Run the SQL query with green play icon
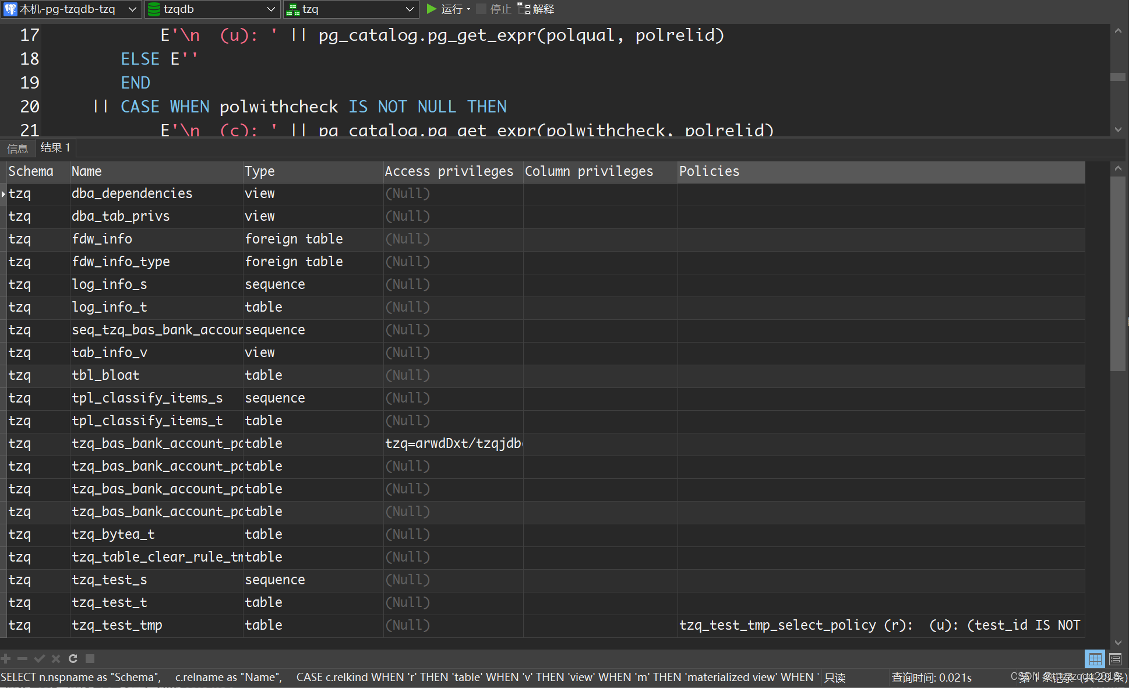The width and height of the screenshot is (1129, 688). (x=431, y=9)
